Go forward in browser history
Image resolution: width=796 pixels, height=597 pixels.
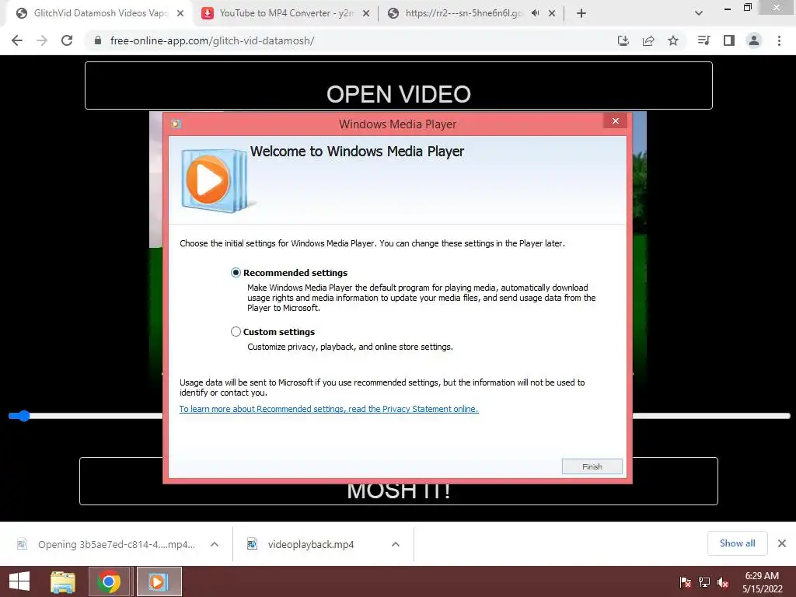[42, 40]
